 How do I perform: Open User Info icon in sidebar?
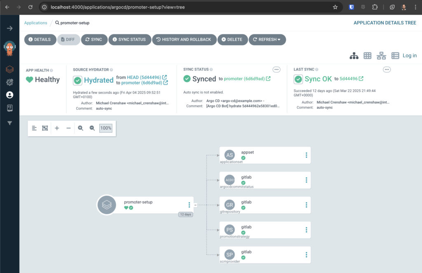pyautogui.click(x=10, y=95)
